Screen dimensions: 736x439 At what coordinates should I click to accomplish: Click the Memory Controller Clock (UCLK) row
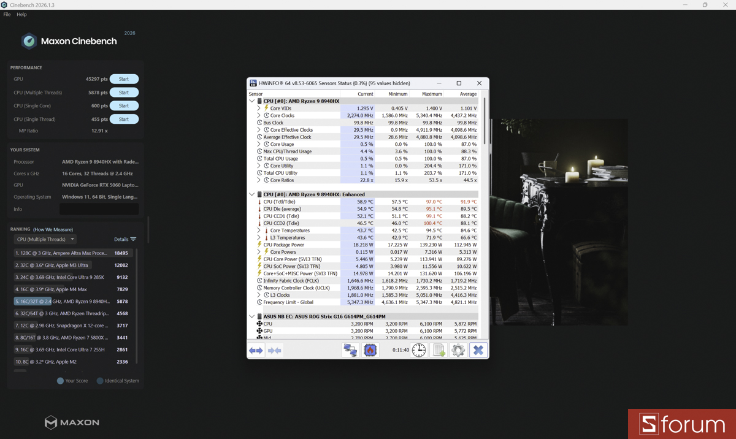click(367, 288)
